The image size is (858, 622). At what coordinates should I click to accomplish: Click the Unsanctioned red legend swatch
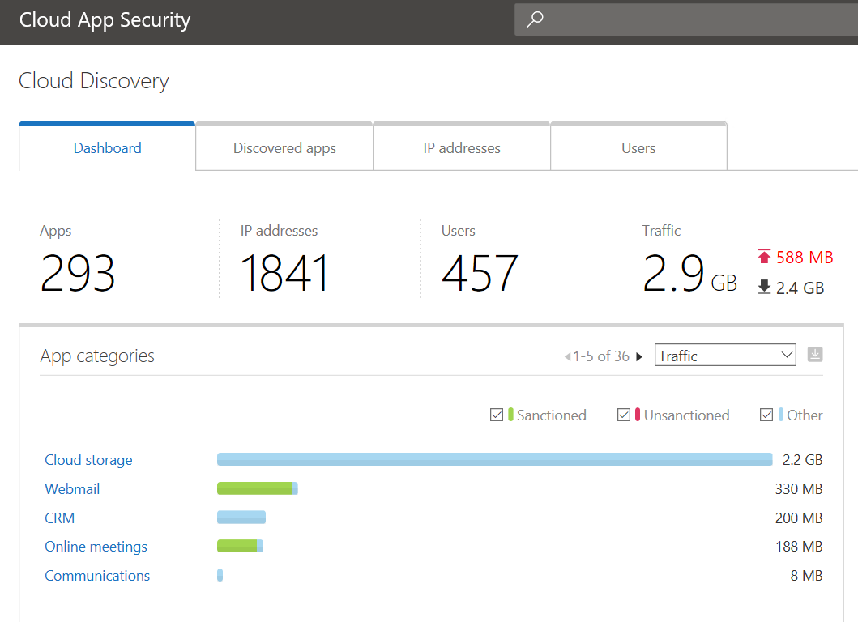638,414
